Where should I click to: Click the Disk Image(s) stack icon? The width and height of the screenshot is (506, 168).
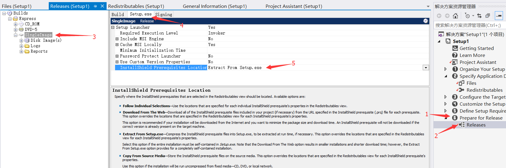[27, 40]
